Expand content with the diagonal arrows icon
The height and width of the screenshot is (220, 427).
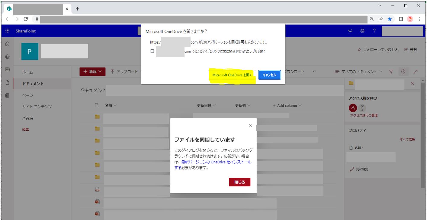coord(416,72)
